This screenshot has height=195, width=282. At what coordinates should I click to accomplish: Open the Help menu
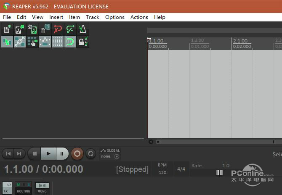(160, 17)
